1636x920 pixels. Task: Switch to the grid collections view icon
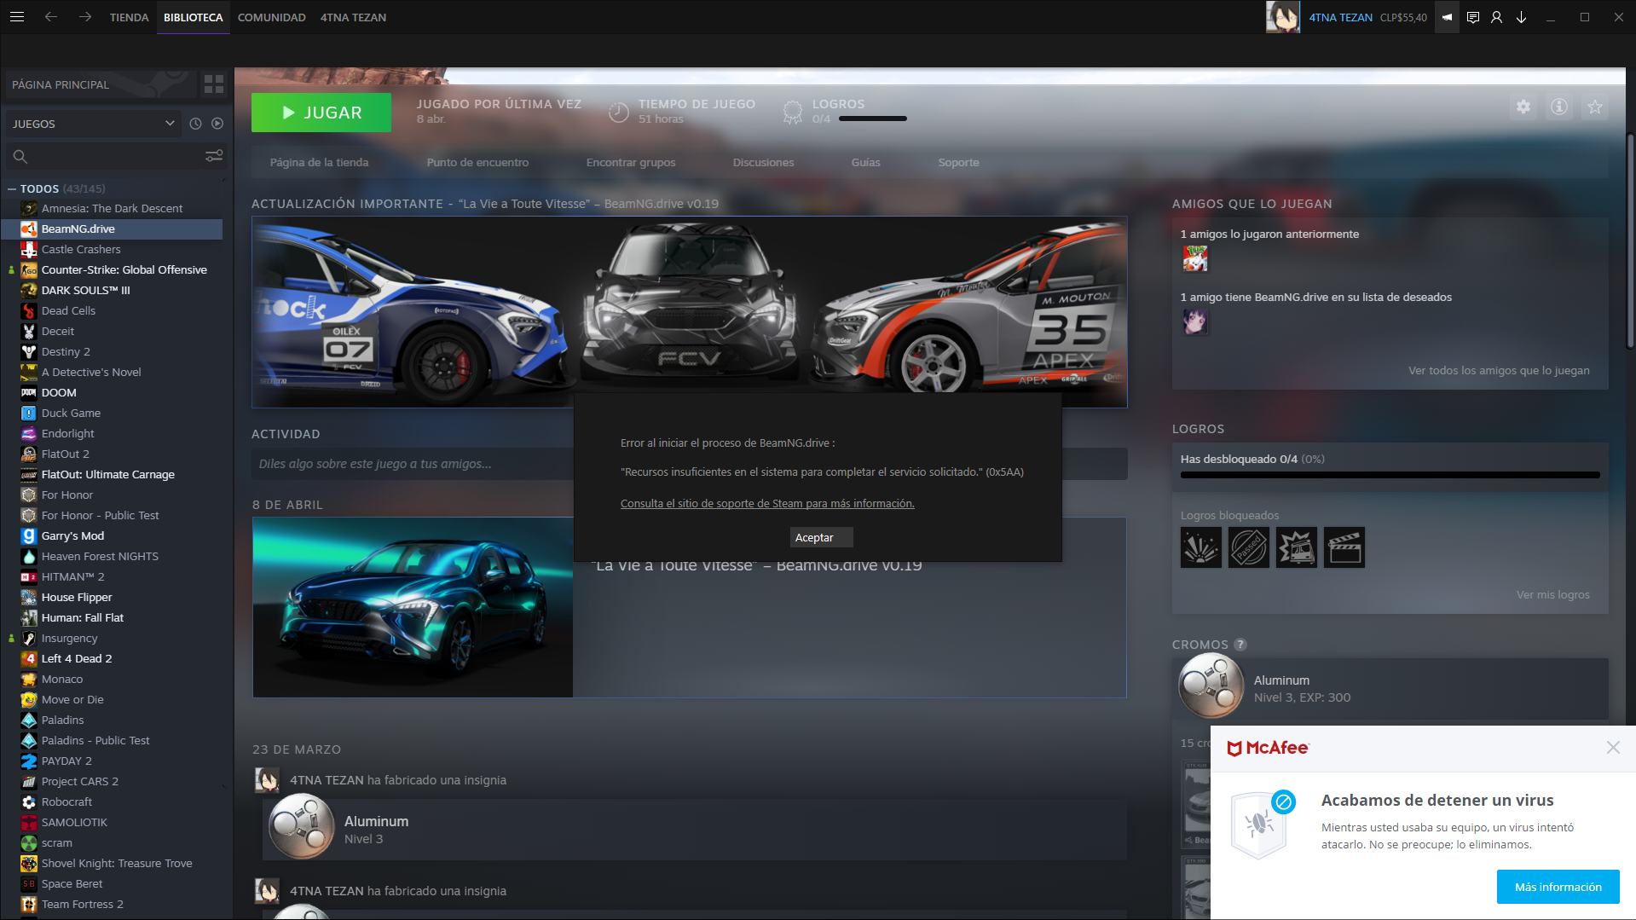(214, 84)
